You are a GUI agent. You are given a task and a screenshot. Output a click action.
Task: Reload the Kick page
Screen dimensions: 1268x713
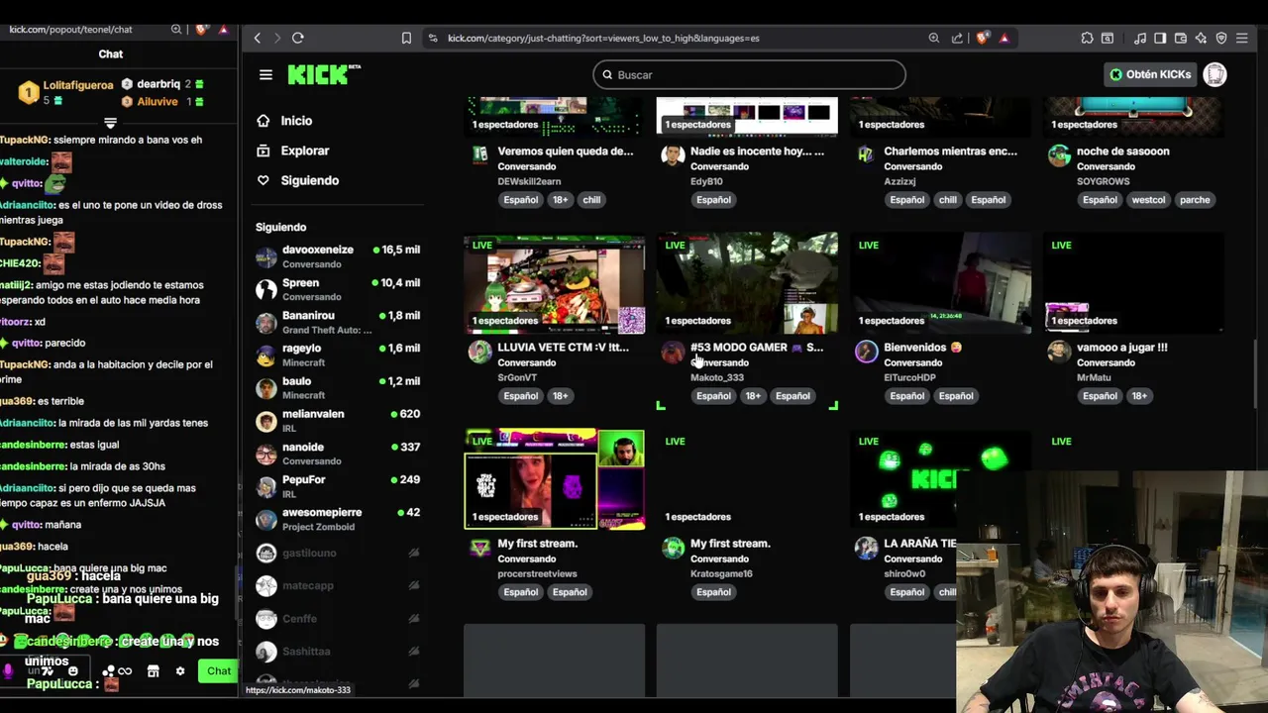coord(297,38)
